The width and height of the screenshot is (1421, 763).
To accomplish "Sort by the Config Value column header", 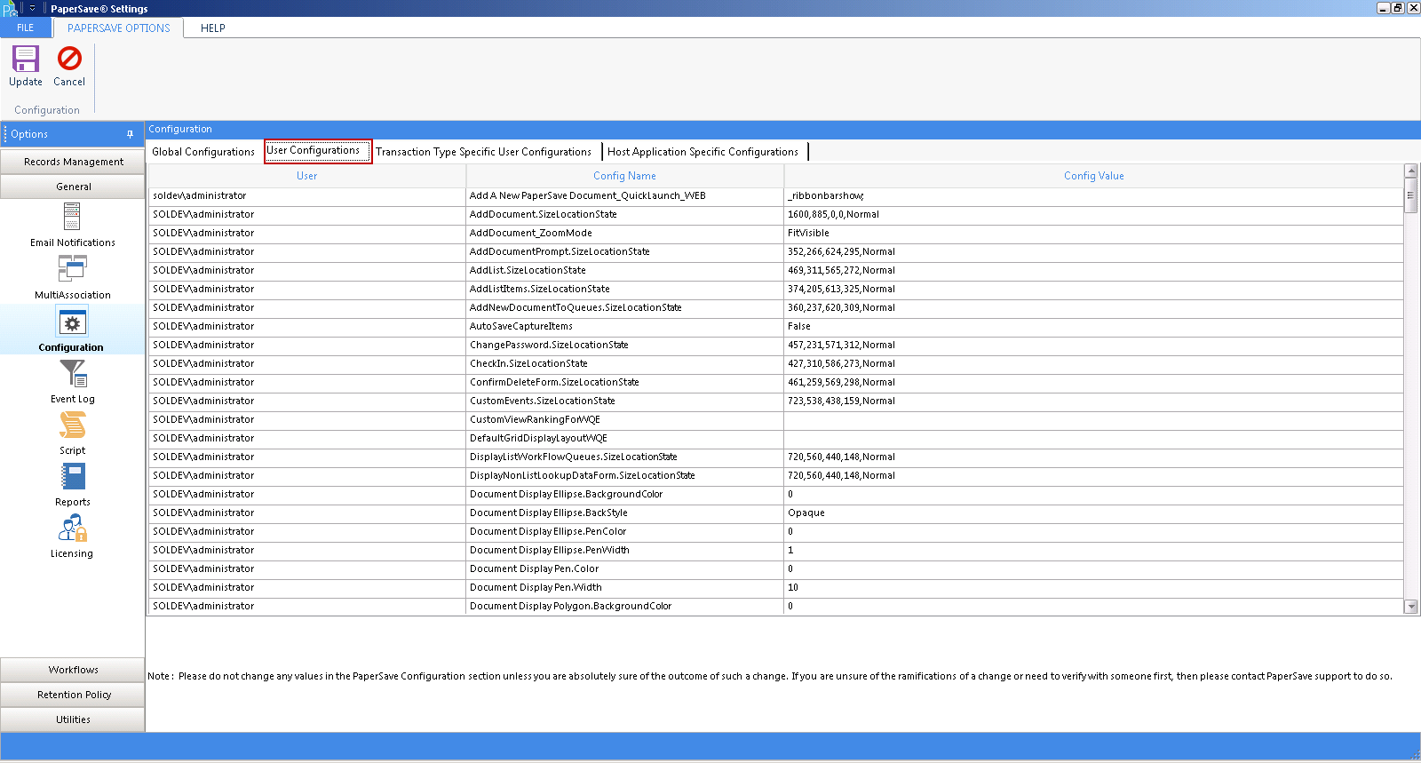I will point(1093,176).
